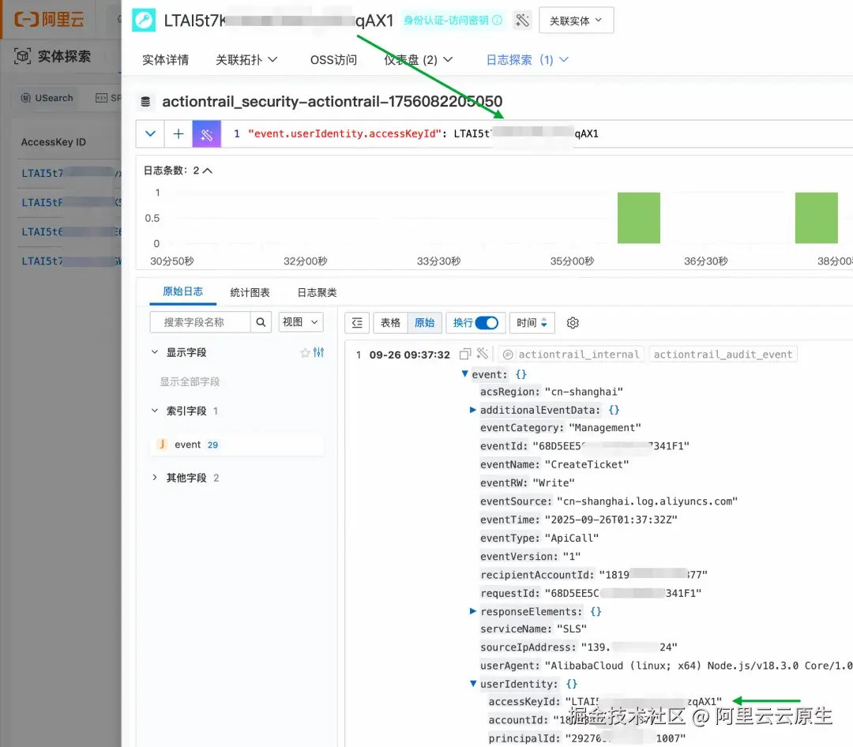Open the 关联拓扑 tab menu

coord(246,60)
